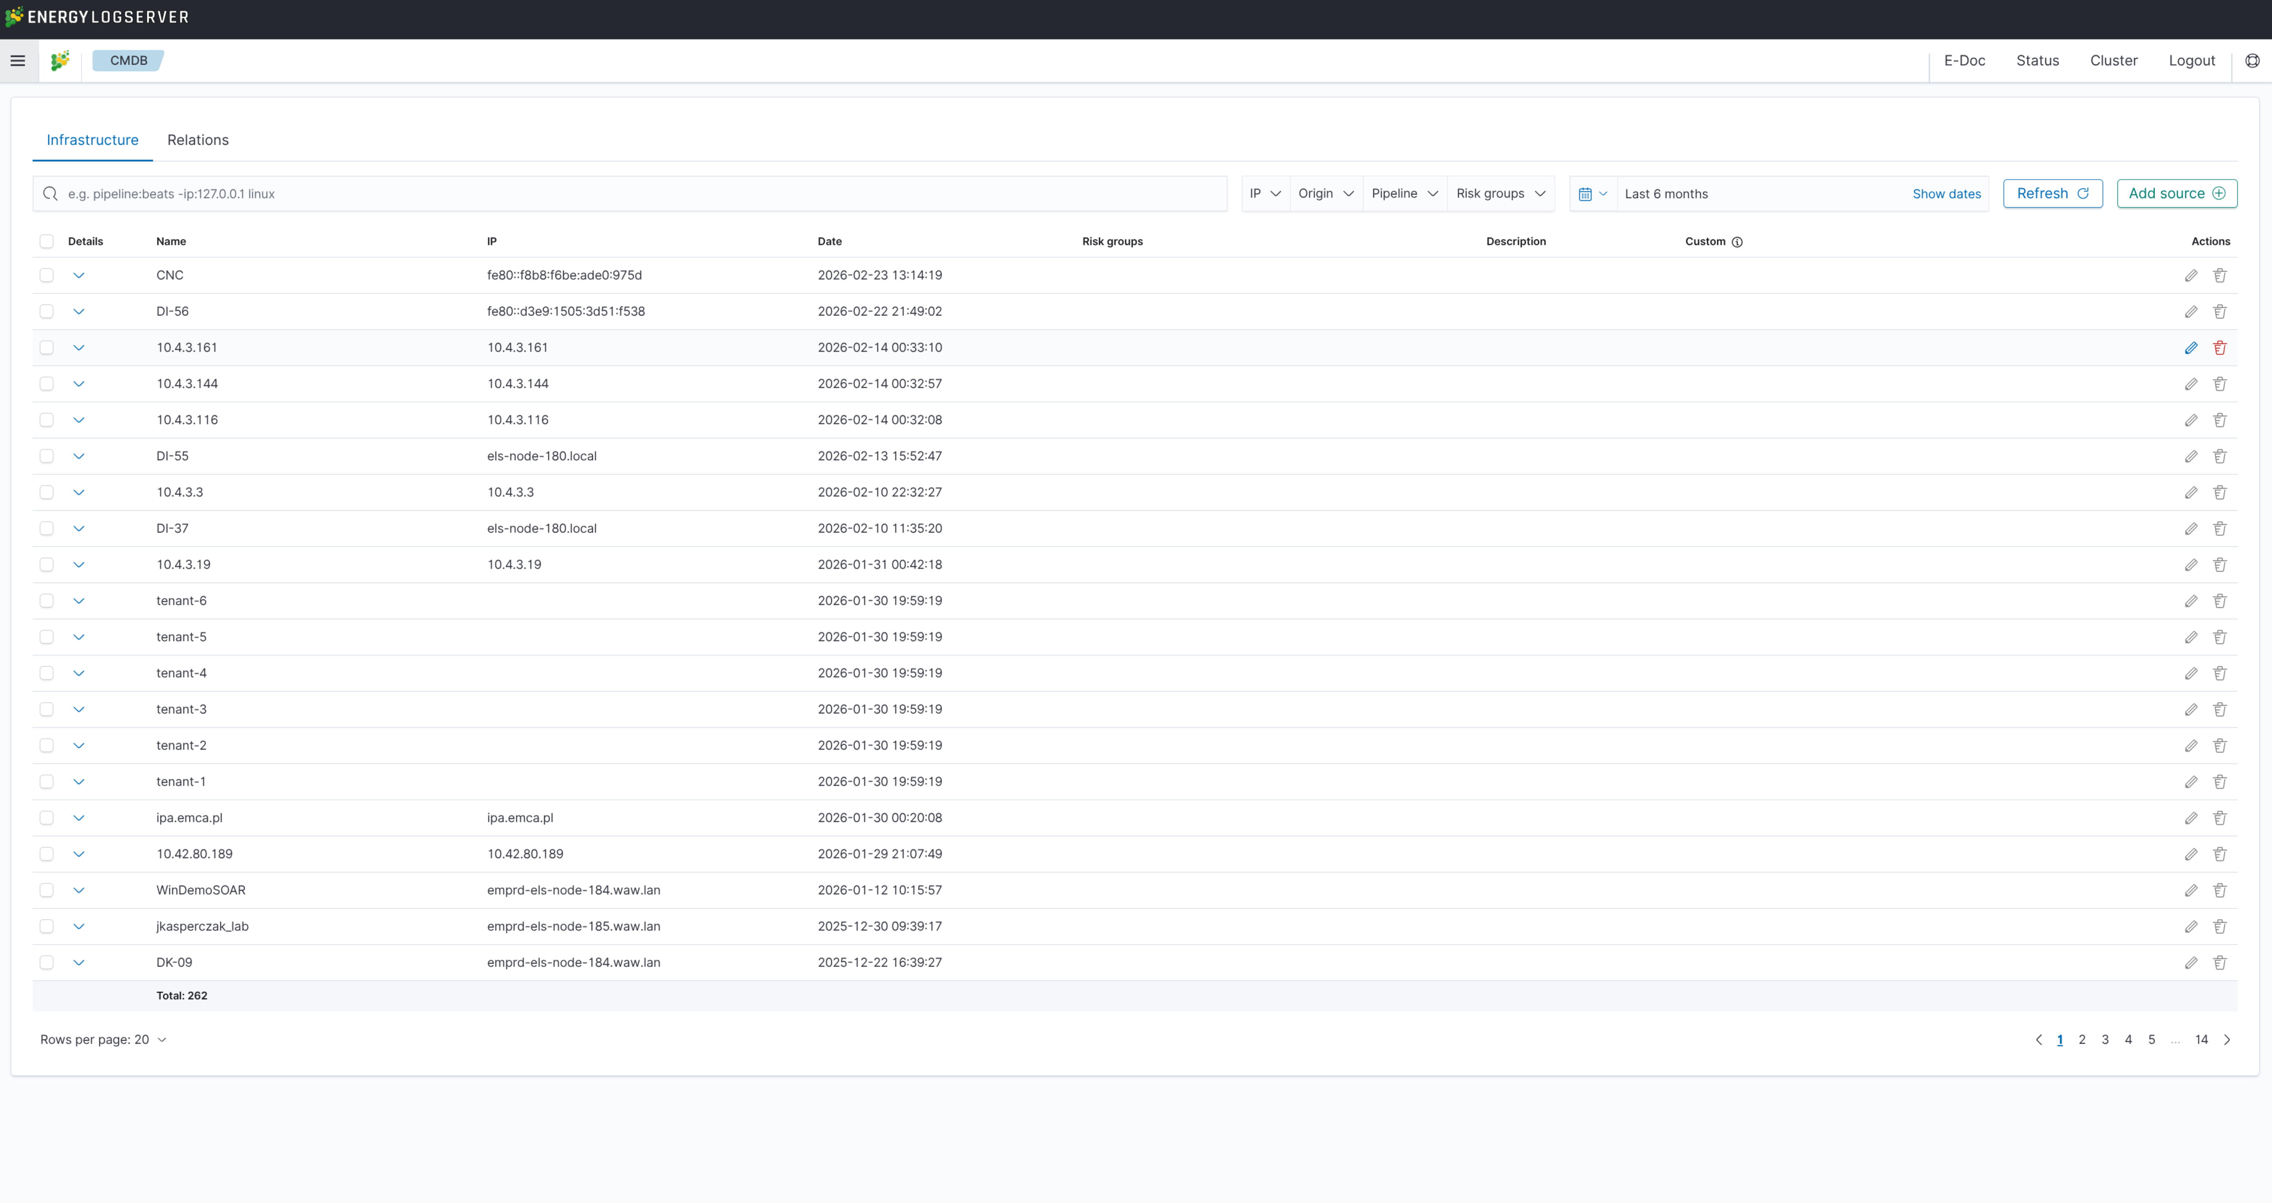
Task: Select the checkbox for DI-56 row
Action: click(x=47, y=312)
